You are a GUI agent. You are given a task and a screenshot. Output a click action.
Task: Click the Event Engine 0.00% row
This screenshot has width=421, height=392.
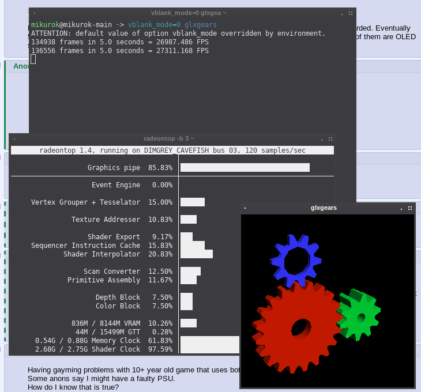132,185
